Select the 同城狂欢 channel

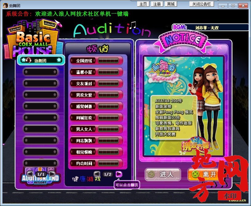[x=97, y=117]
